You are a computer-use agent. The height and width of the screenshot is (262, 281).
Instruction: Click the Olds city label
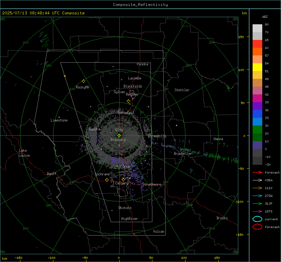pyautogui.click(x=119, y=130)
